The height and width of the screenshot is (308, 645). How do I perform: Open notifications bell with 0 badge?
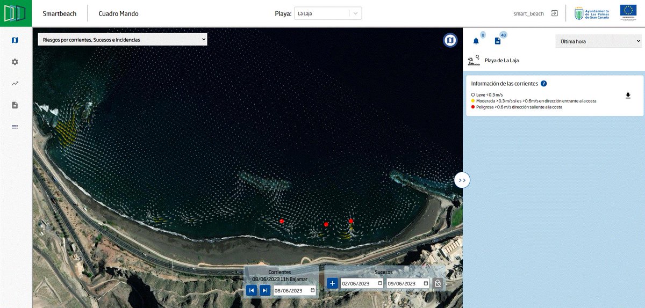coord(476,41)
